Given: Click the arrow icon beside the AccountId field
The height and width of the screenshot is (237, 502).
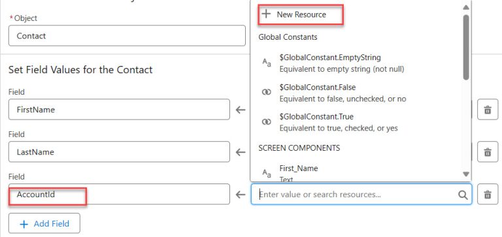Looking at the screenshot, I should pos(241,195).
